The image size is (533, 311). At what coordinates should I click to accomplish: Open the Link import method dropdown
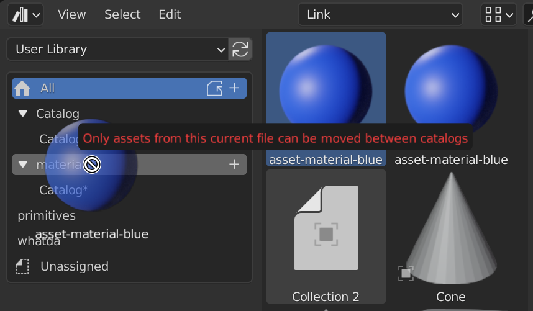coord(380,14)
